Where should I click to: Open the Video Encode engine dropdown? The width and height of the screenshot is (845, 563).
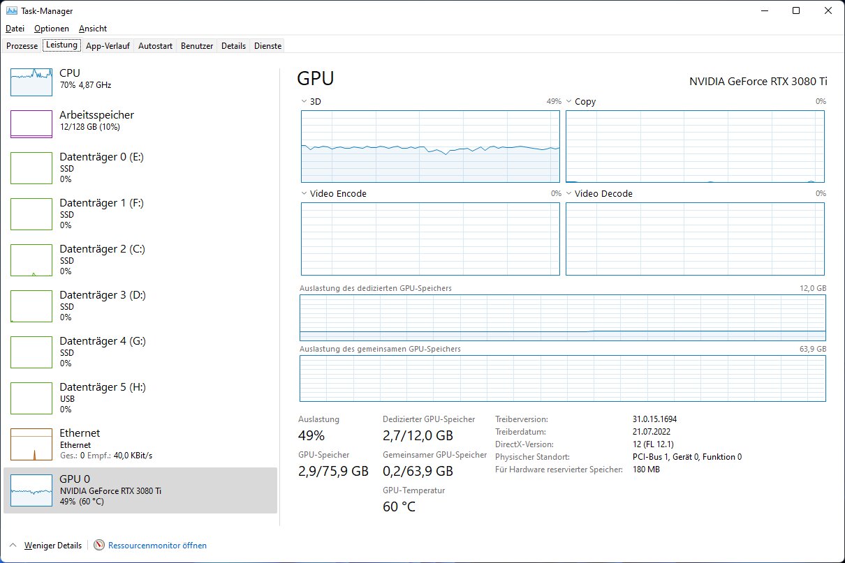(304, 194)
